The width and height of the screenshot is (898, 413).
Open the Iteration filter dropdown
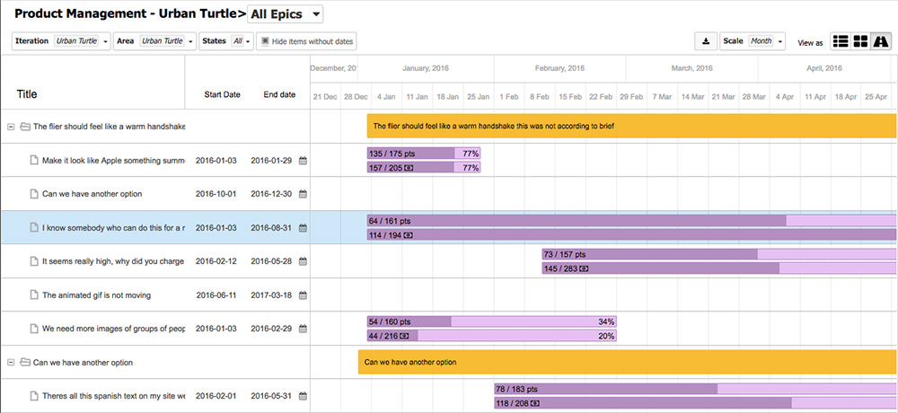click(61, 41)
